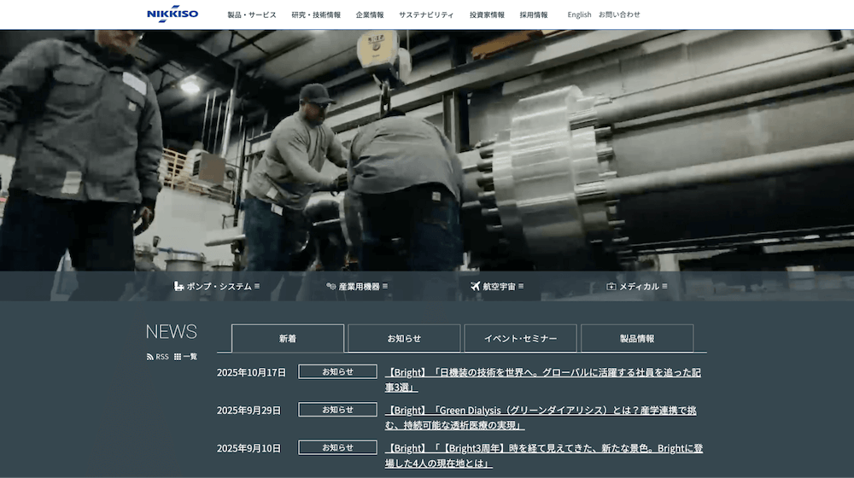Click the NIKKISO logo
854x478 pixels.
pos(172,15)
